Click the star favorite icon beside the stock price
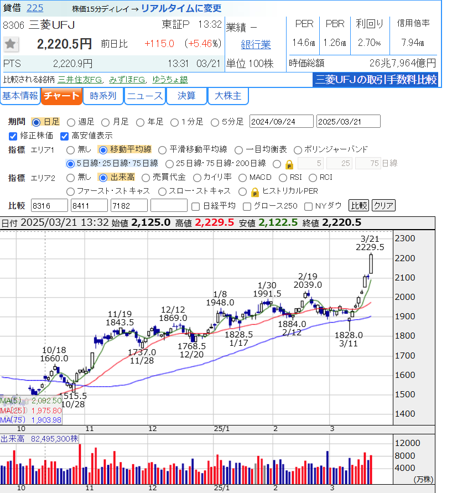This screenshot has width=452, height=493. [x=11, y=44]
